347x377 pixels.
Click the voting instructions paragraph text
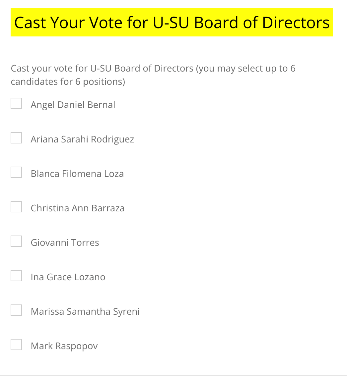153,75
